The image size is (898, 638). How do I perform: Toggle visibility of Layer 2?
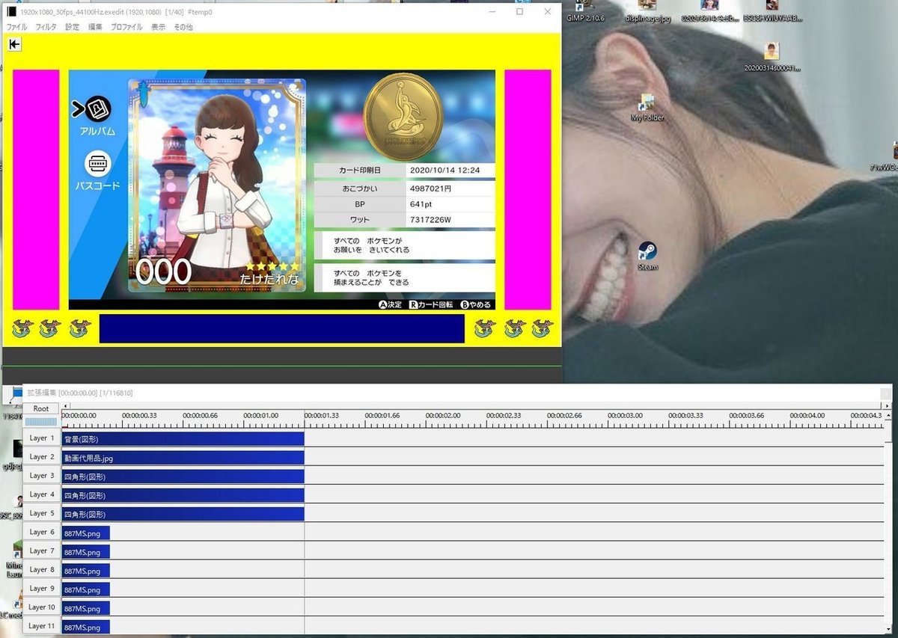click(x=42, y=456)
